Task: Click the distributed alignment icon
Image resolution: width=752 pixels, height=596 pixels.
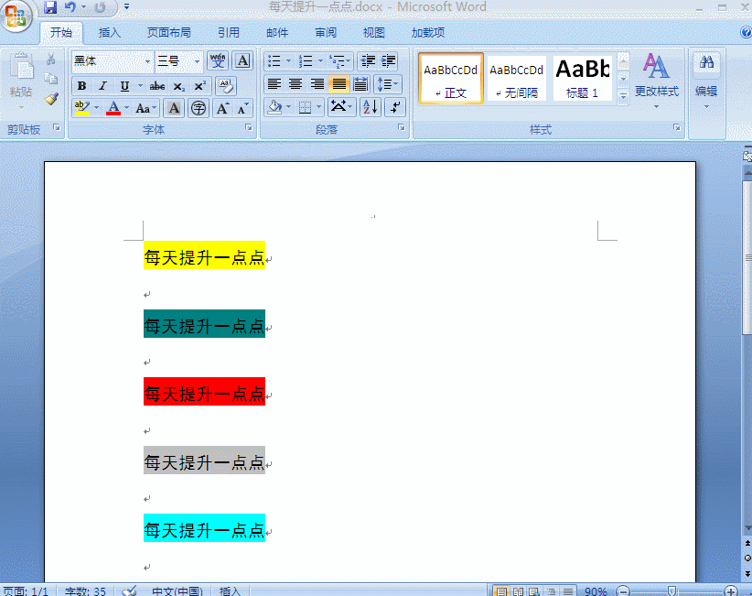Action: pyautogui.click(x=360, y=84)
